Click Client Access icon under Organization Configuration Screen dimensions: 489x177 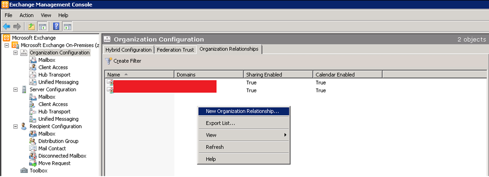pyautogui.click(x=33, y=68)
